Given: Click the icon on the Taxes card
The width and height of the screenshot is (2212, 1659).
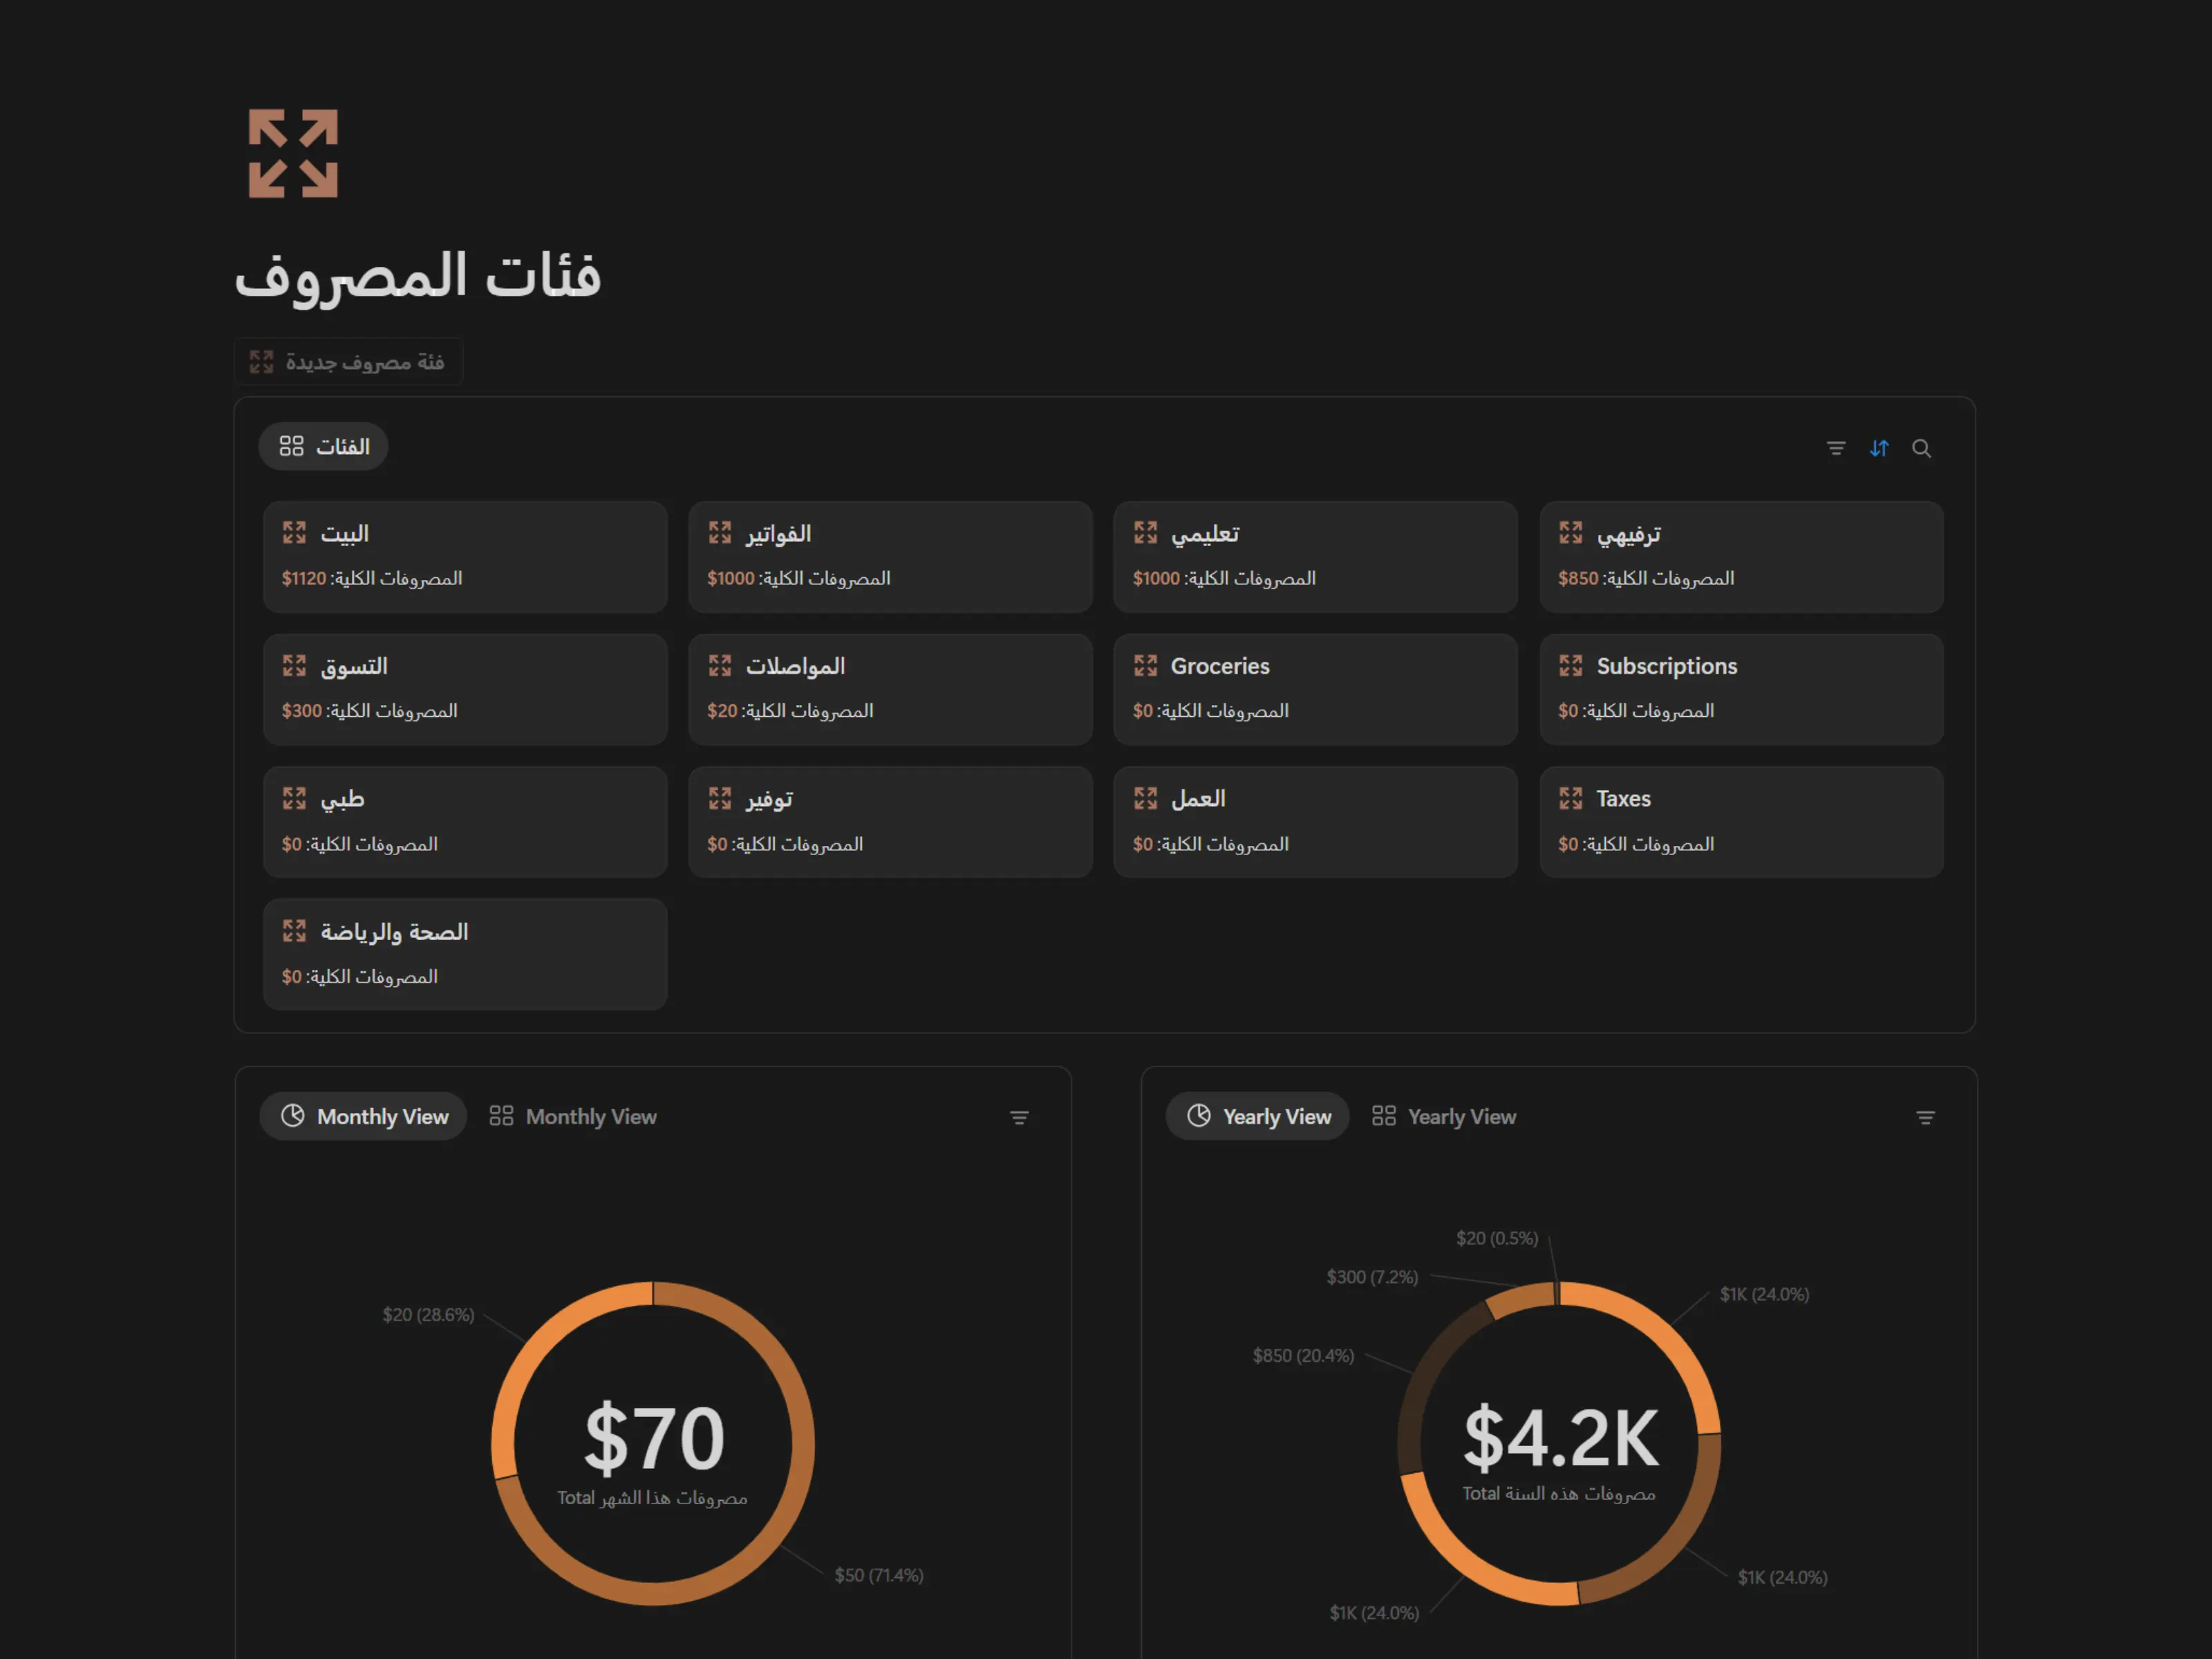Looking at the screenshot, I should [1570, 798].
